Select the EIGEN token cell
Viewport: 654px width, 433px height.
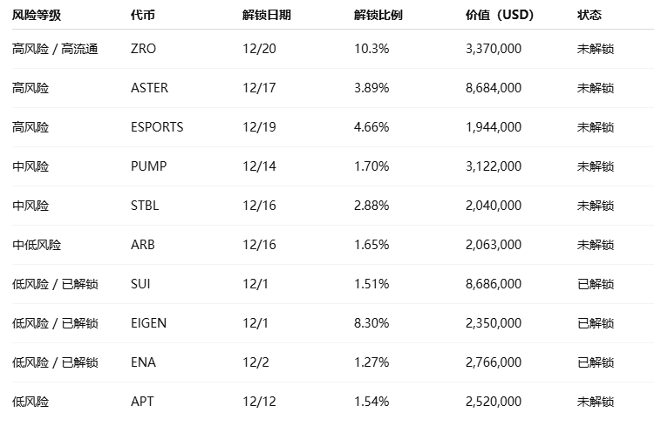click(x=148, y=323)
